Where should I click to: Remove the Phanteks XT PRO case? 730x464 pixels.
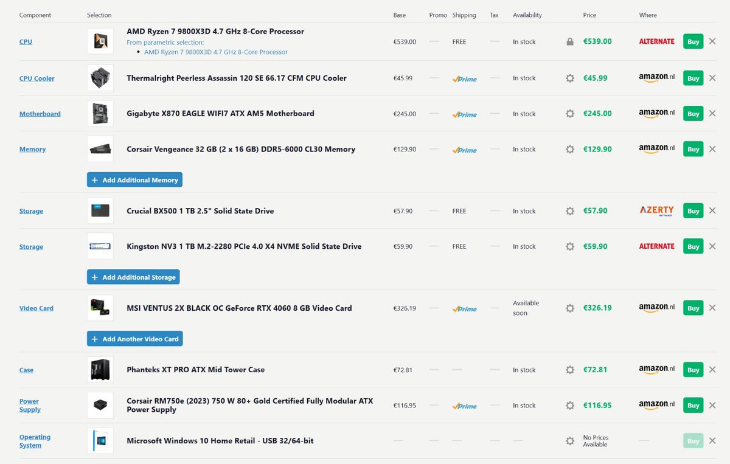712,370
